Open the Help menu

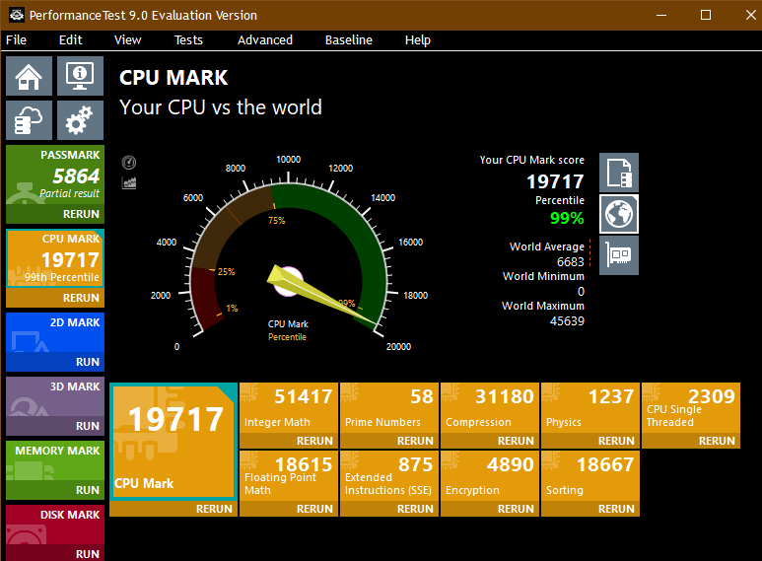click(x=417, y=39)
